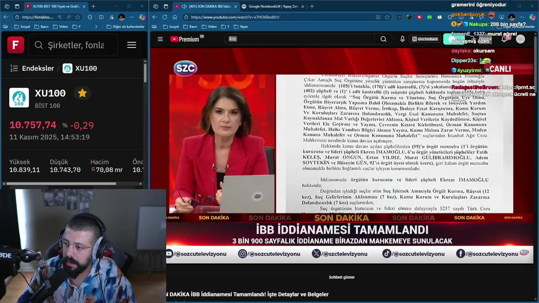Toggle split screen in Fintables window
Viewport: 539px width, 303px height.
click(x=101, y=17)
